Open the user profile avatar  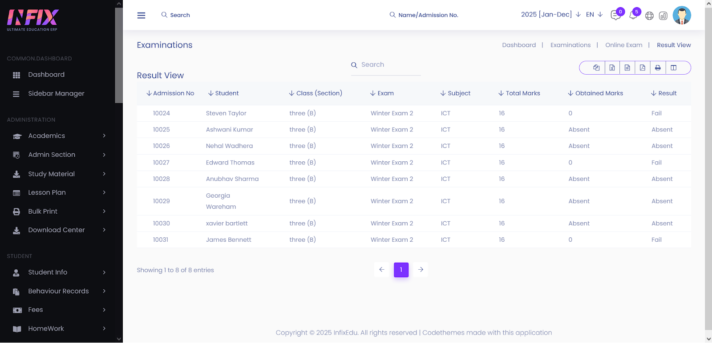(x=681, y=15)
